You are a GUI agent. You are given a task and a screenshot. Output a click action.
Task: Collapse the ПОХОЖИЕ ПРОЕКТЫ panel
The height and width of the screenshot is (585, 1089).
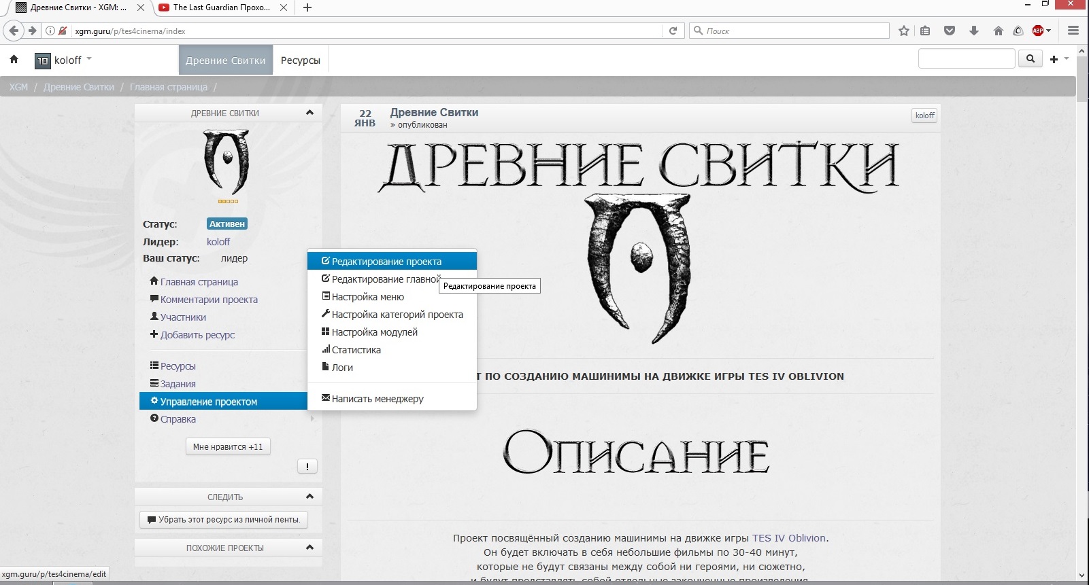pos(309,548)
